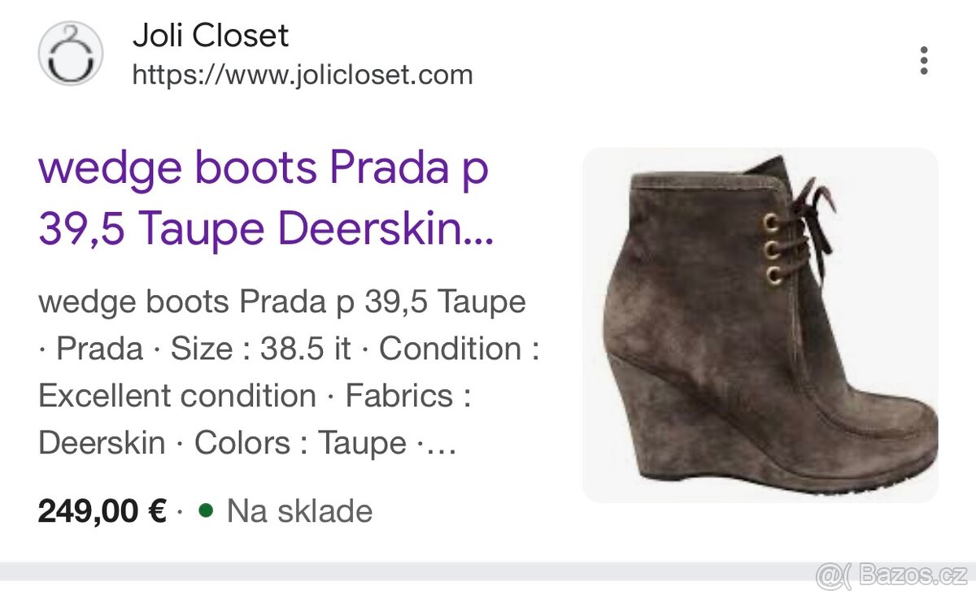The width and height of the screenshot is (976, 599).
Task: Open the wedge boots Prada title link
Action: click(x=266, y=199)
